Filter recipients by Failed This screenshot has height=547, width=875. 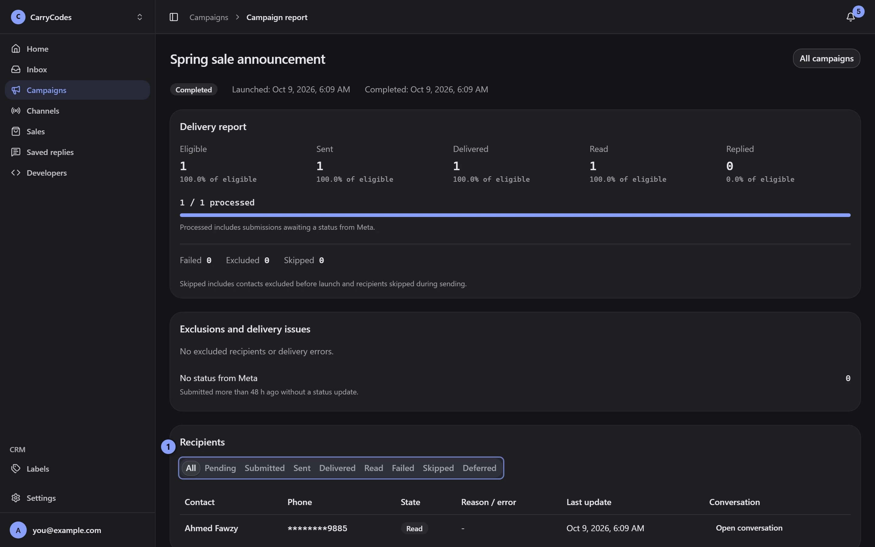click(x=403, y=468)
